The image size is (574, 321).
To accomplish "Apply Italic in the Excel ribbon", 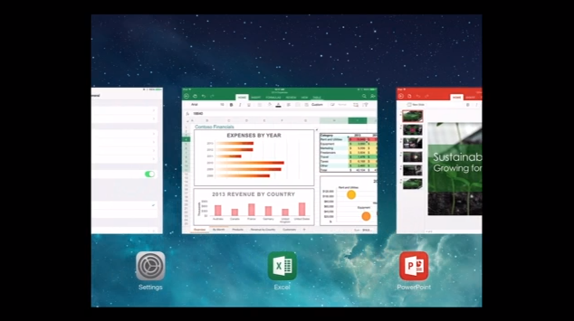I will 240,105.
